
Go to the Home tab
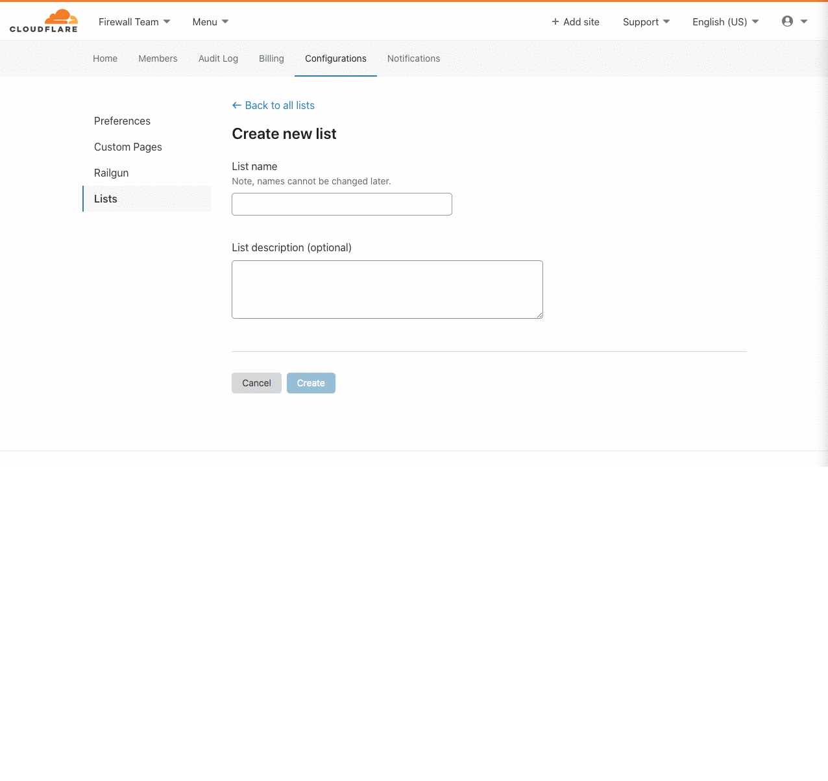[105, 58]
